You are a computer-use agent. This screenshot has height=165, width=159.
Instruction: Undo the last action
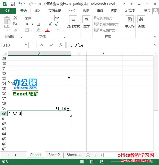click(x=20, y=4)
